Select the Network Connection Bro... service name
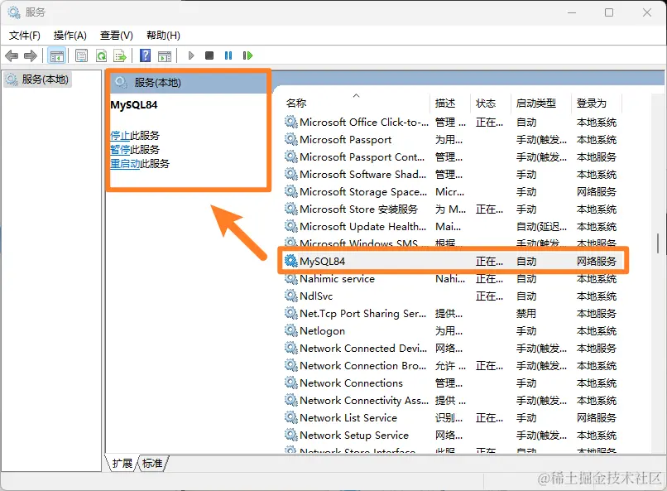 pyautogui.click(x=362, y=365)
